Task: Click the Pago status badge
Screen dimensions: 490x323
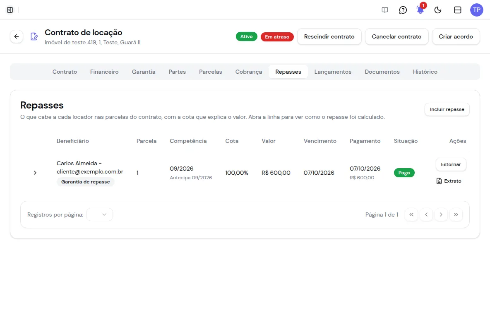Action: click(x=404, y=173)
